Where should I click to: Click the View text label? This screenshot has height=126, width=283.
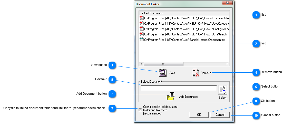point(172,73)
